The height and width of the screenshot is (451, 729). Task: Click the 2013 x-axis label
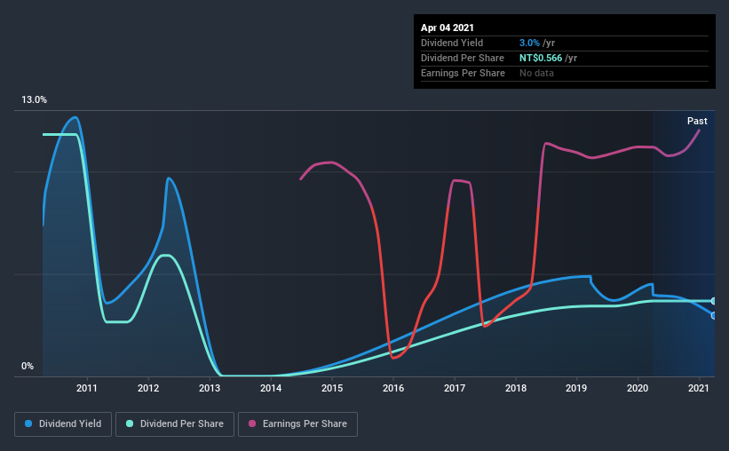210,388
